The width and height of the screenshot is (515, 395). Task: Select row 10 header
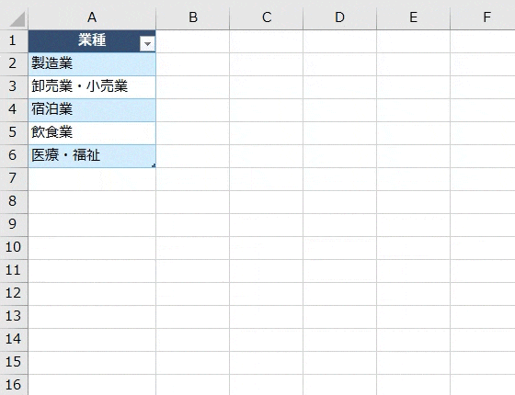point(14,248)
